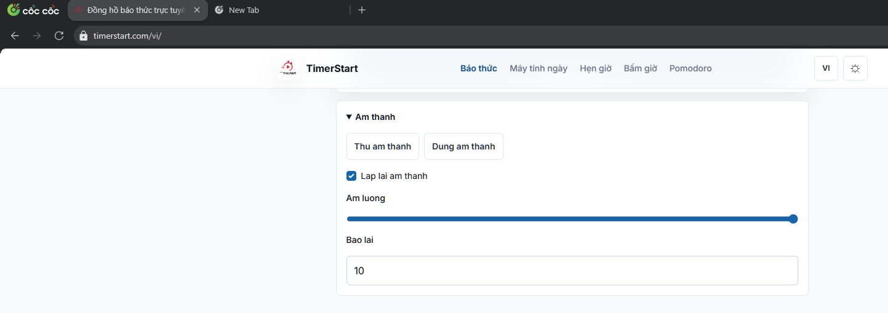
Task: Toggle the light/dark theme sun icon
Action: pos(855,68)
